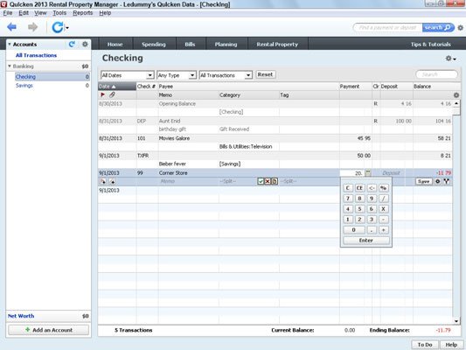Click the calculator percent key
The image size is (466, 350).
(384, 188)
